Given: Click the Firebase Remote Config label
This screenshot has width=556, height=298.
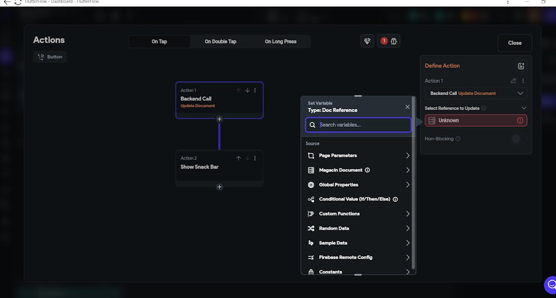Looking at the screenshot, I should pos(346,257).
